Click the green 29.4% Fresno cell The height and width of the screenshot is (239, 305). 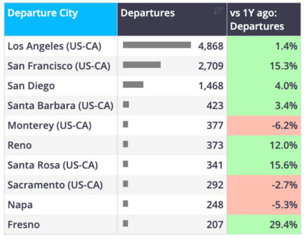[264, 224]
